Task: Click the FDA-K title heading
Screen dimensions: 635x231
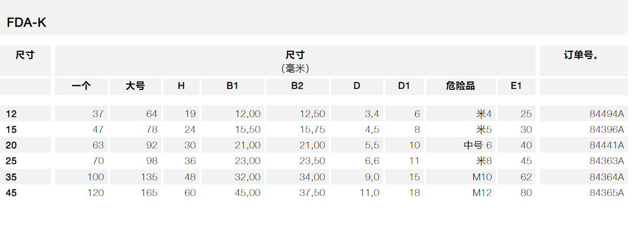Action: click(27, 23)
